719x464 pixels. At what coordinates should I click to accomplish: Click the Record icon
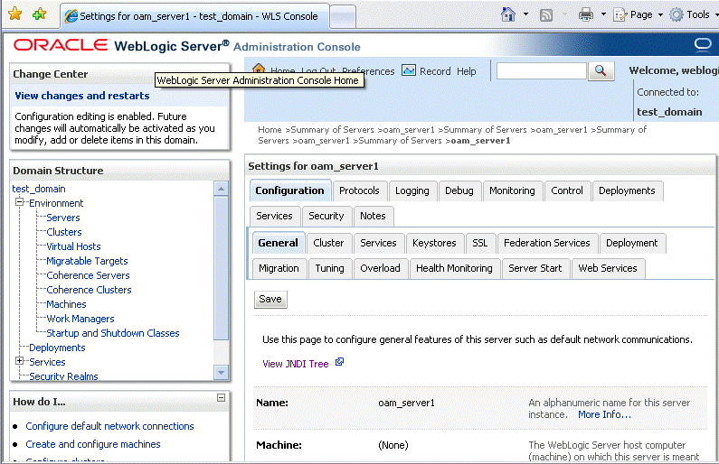click(x=408, y=70)
